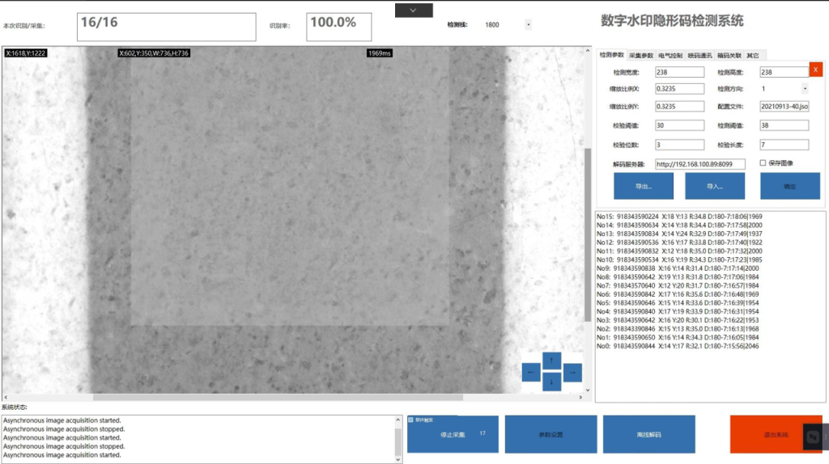829x464 pixels.
Task: Click the right arrow pan button
Action: (x=572, y=372)
